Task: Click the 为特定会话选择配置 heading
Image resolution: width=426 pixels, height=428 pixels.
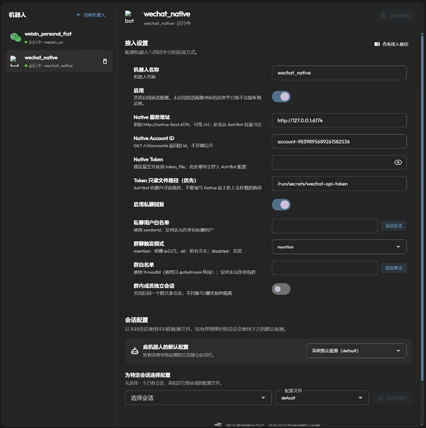Action: point(148,375)
